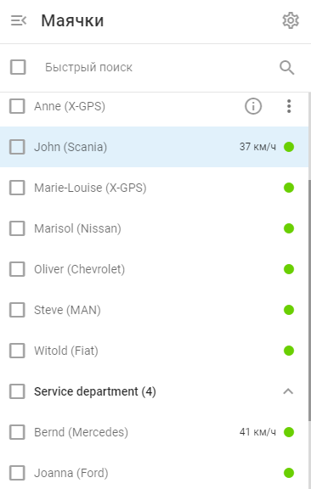Viewport: 311px width, 489px height.
Task: Focus the Быстрый поиск search field
Action: click(156, 67)
